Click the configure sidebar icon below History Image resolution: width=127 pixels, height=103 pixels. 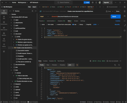point(4,51)
